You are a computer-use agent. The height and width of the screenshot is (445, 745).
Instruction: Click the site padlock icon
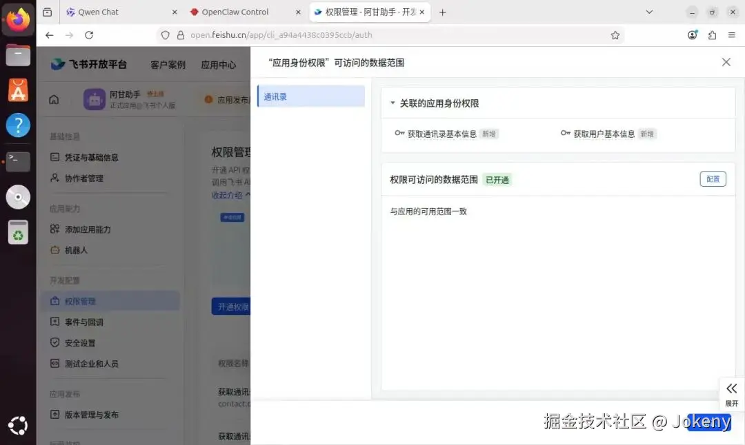181,34
